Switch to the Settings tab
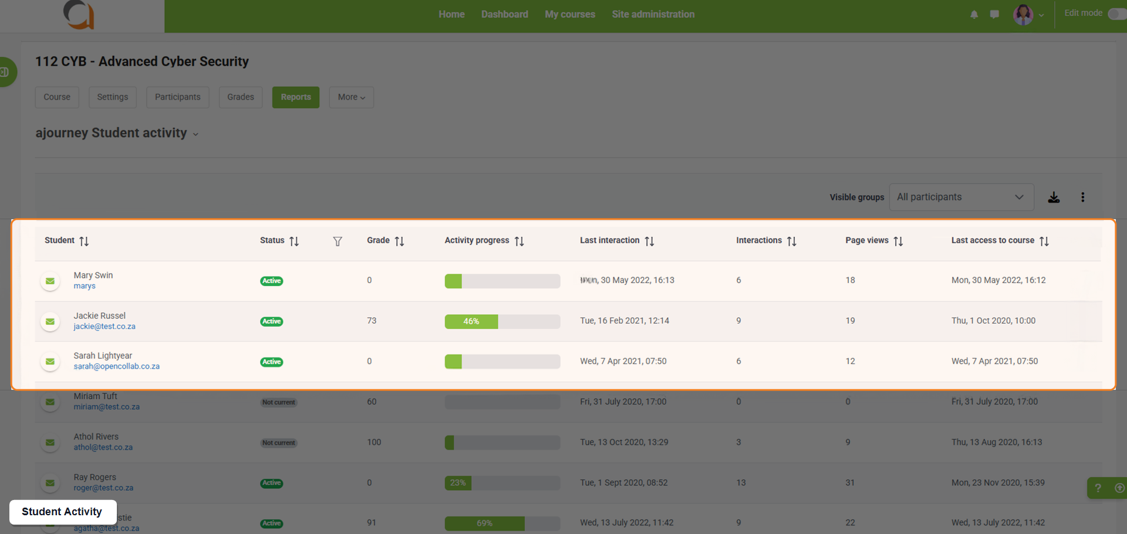1127x534 pixels. click(x=113, y=97)
